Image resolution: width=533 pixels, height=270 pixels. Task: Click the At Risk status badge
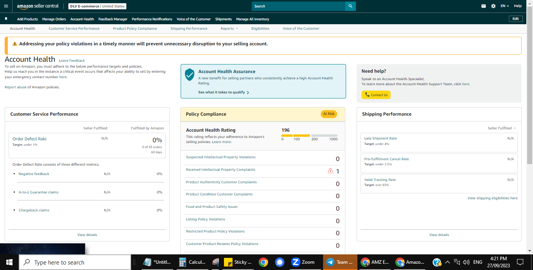point(329,114)
